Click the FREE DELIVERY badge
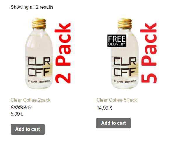Image resolution: width=174 pixels, height=141 pixels. coord(117,41)
